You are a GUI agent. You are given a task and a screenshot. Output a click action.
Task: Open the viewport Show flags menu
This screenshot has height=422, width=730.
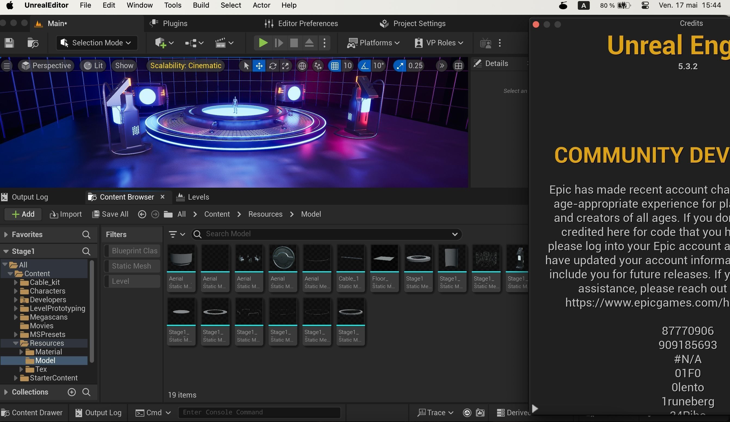[124, 66]
